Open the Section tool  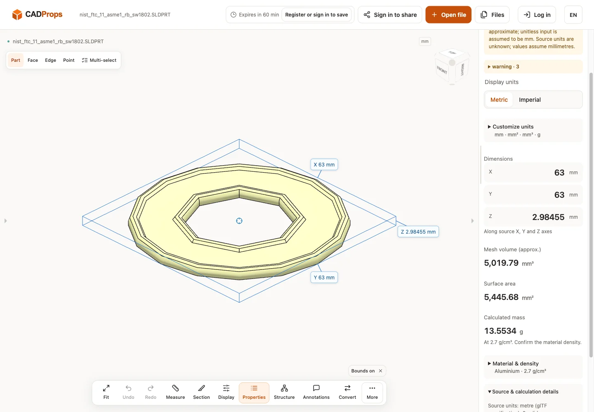click(x=201, y=392)
